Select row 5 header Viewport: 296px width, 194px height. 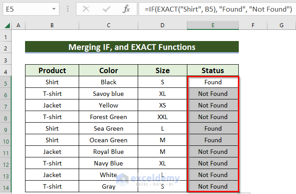[x=6, y=82]
